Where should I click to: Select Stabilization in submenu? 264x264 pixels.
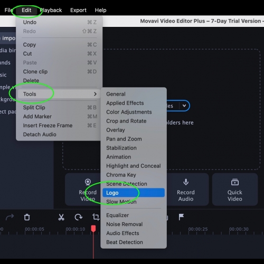pyautogui.click(x=134, y=148)
